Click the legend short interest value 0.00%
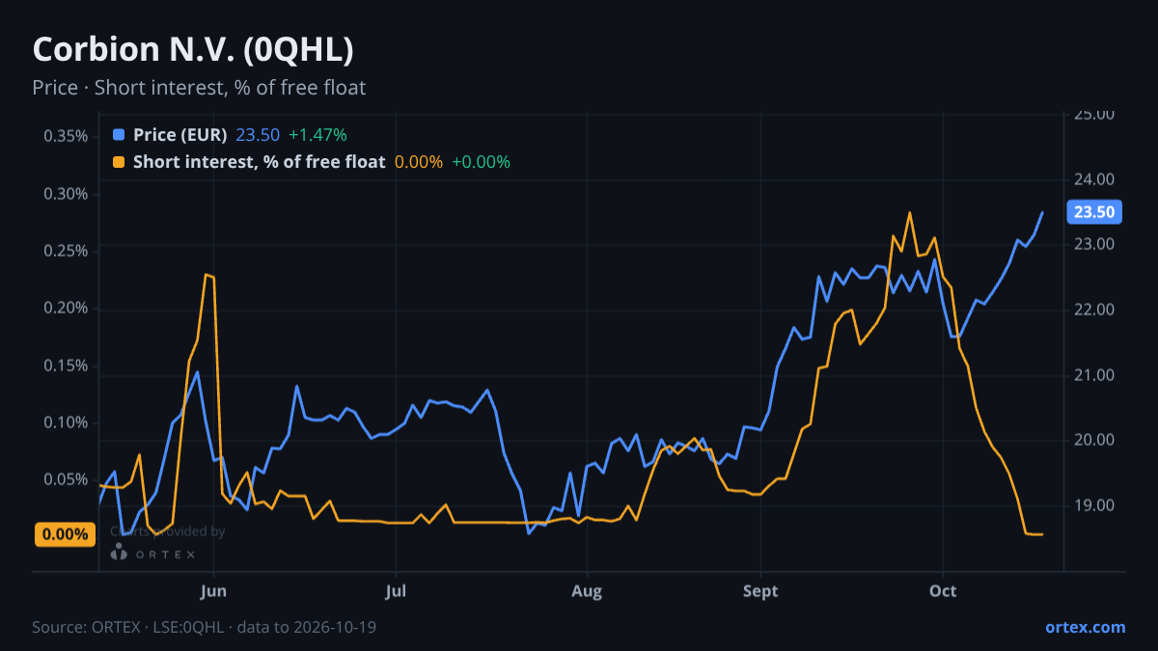 click(x=419, y=162)
